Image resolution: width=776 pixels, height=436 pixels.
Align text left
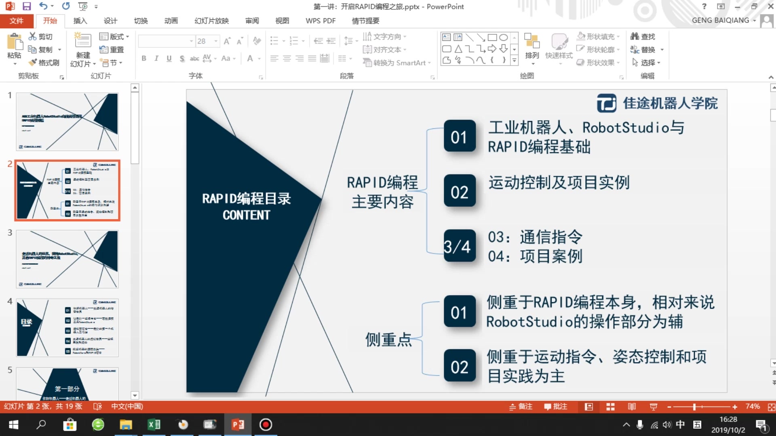tap(274, 59)
